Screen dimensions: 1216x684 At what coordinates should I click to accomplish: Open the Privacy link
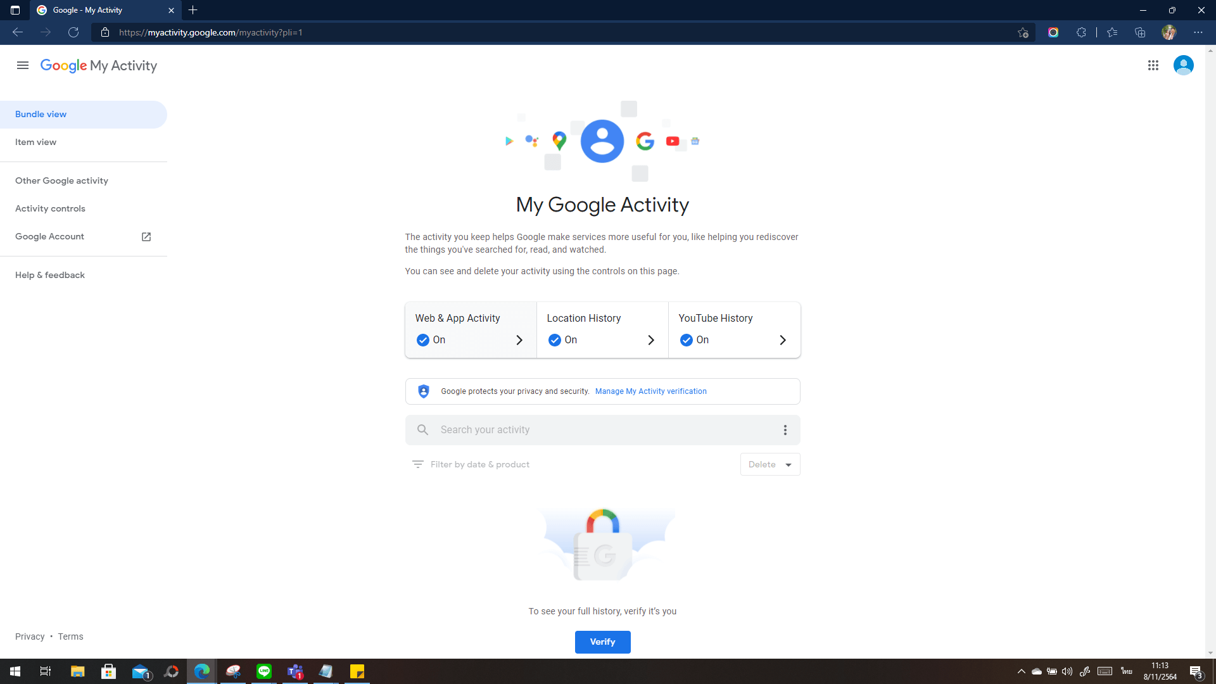30,636
